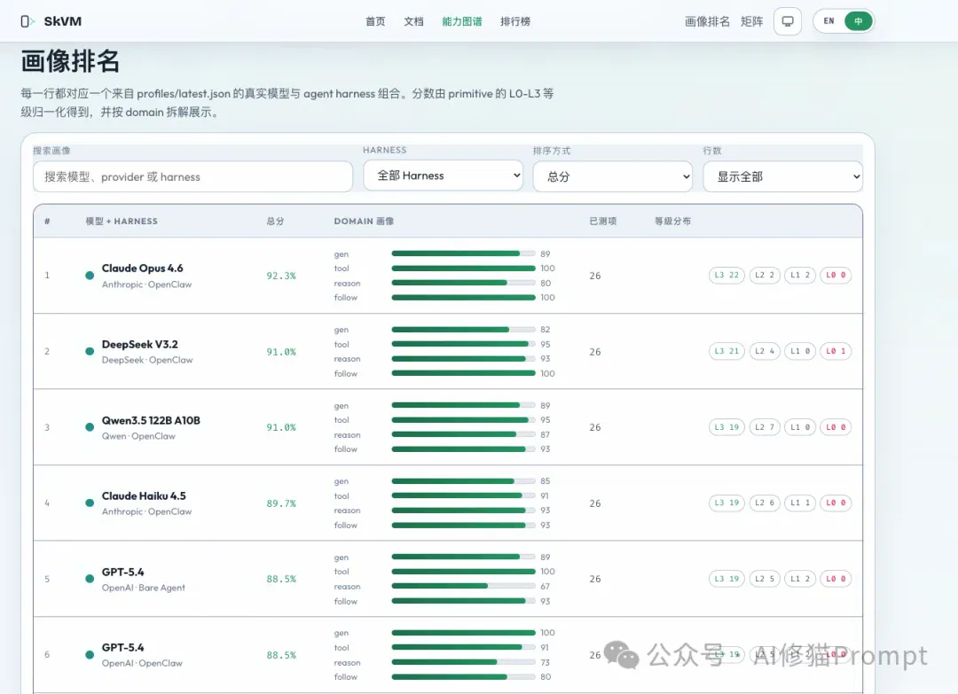Focus the 搜索模型 search input field

[193, 176]
